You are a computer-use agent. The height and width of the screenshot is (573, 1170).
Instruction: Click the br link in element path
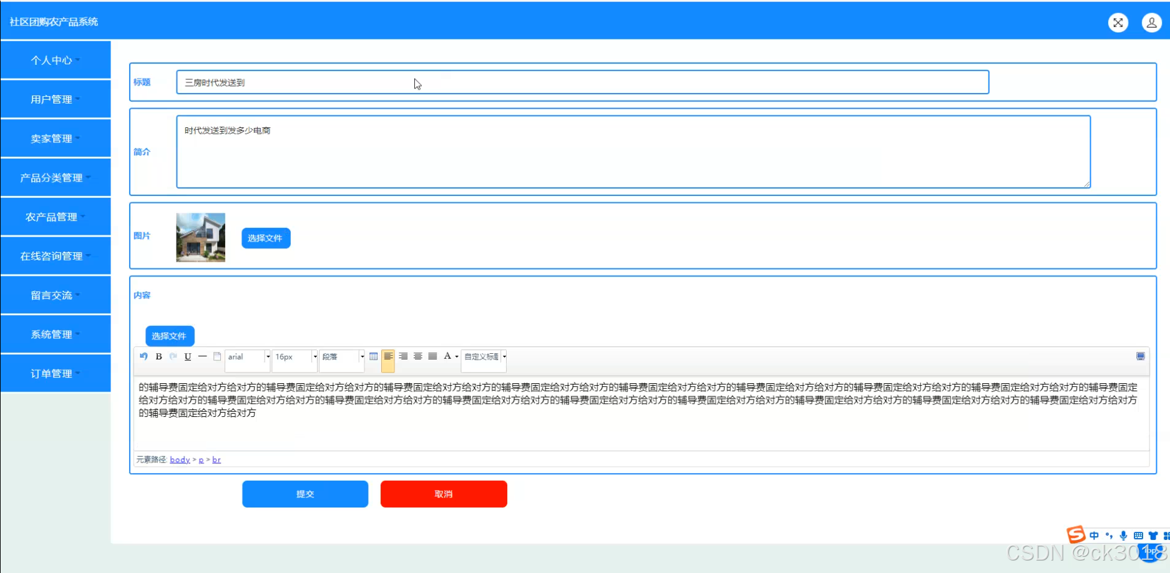[x=217, y=459]
